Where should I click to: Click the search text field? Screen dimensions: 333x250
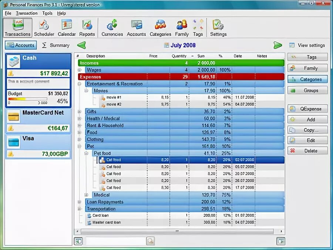click(x=116, y=241)
